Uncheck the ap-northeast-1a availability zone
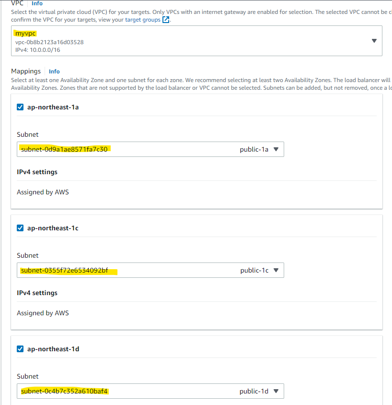This screenshot has height=405, width=392. point(20,107)
